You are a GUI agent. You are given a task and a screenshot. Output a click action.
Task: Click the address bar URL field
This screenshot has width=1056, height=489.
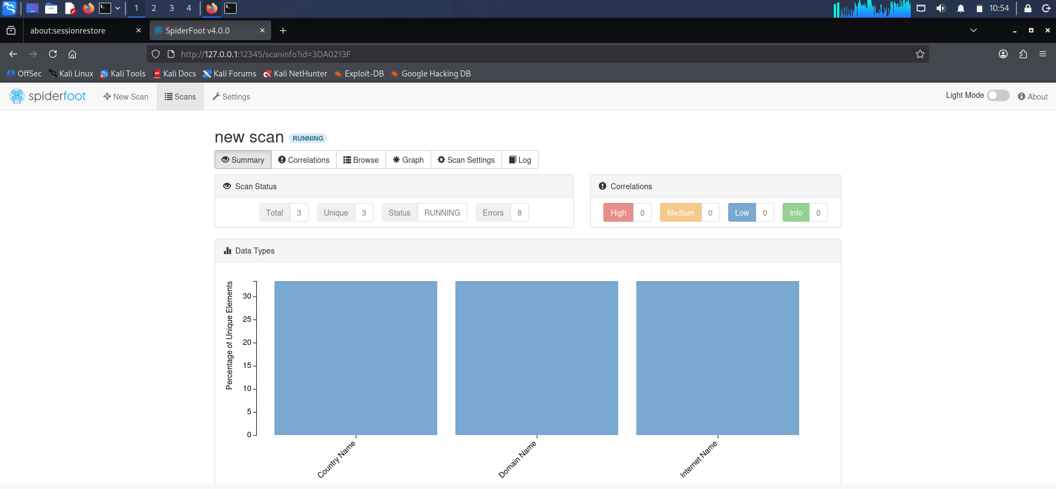click(x=538, y=54)
